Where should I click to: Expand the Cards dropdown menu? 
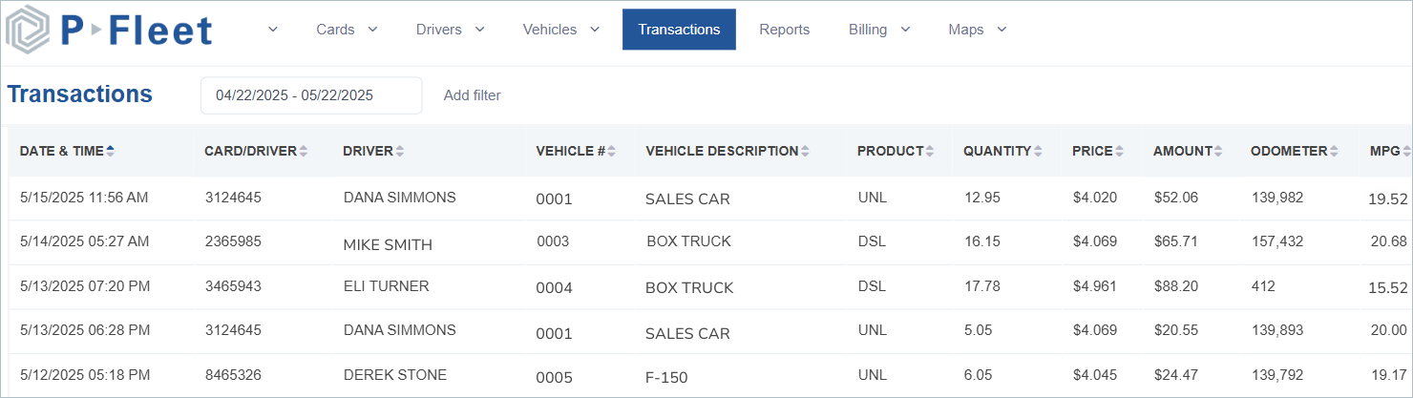(x=347, y=30)
